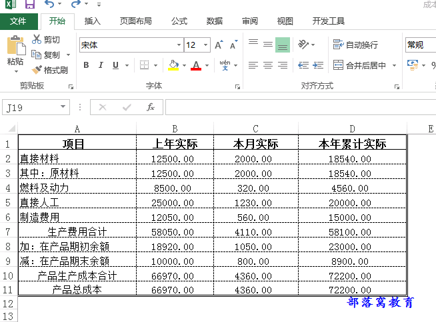
Task: Click the borders grid icon
Action: (x=144, y=65)
